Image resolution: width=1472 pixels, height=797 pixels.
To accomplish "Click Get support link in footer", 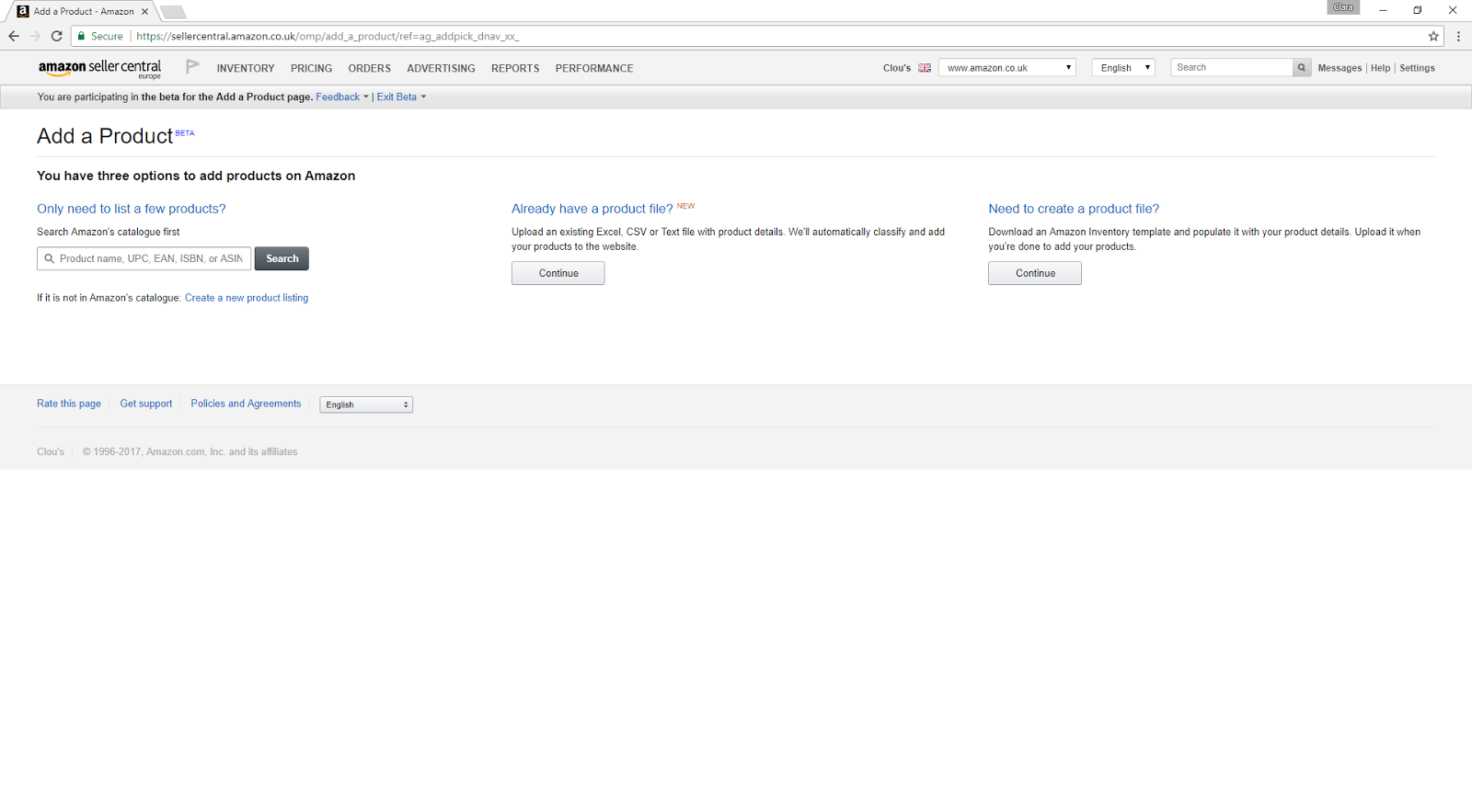I will pyautogui.click(x=146, y=404).
